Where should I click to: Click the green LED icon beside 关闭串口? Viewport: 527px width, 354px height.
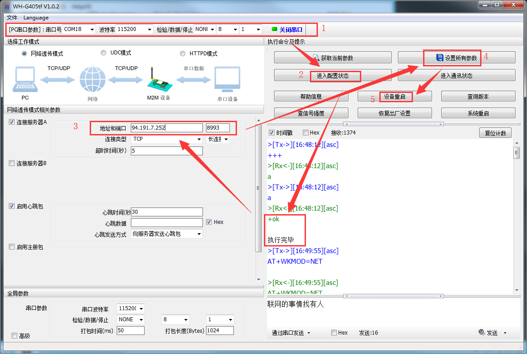(x=274, y=29)
